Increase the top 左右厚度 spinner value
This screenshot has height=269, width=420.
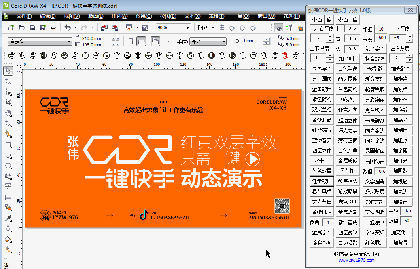pyautogui.click(x=330, y=36)
